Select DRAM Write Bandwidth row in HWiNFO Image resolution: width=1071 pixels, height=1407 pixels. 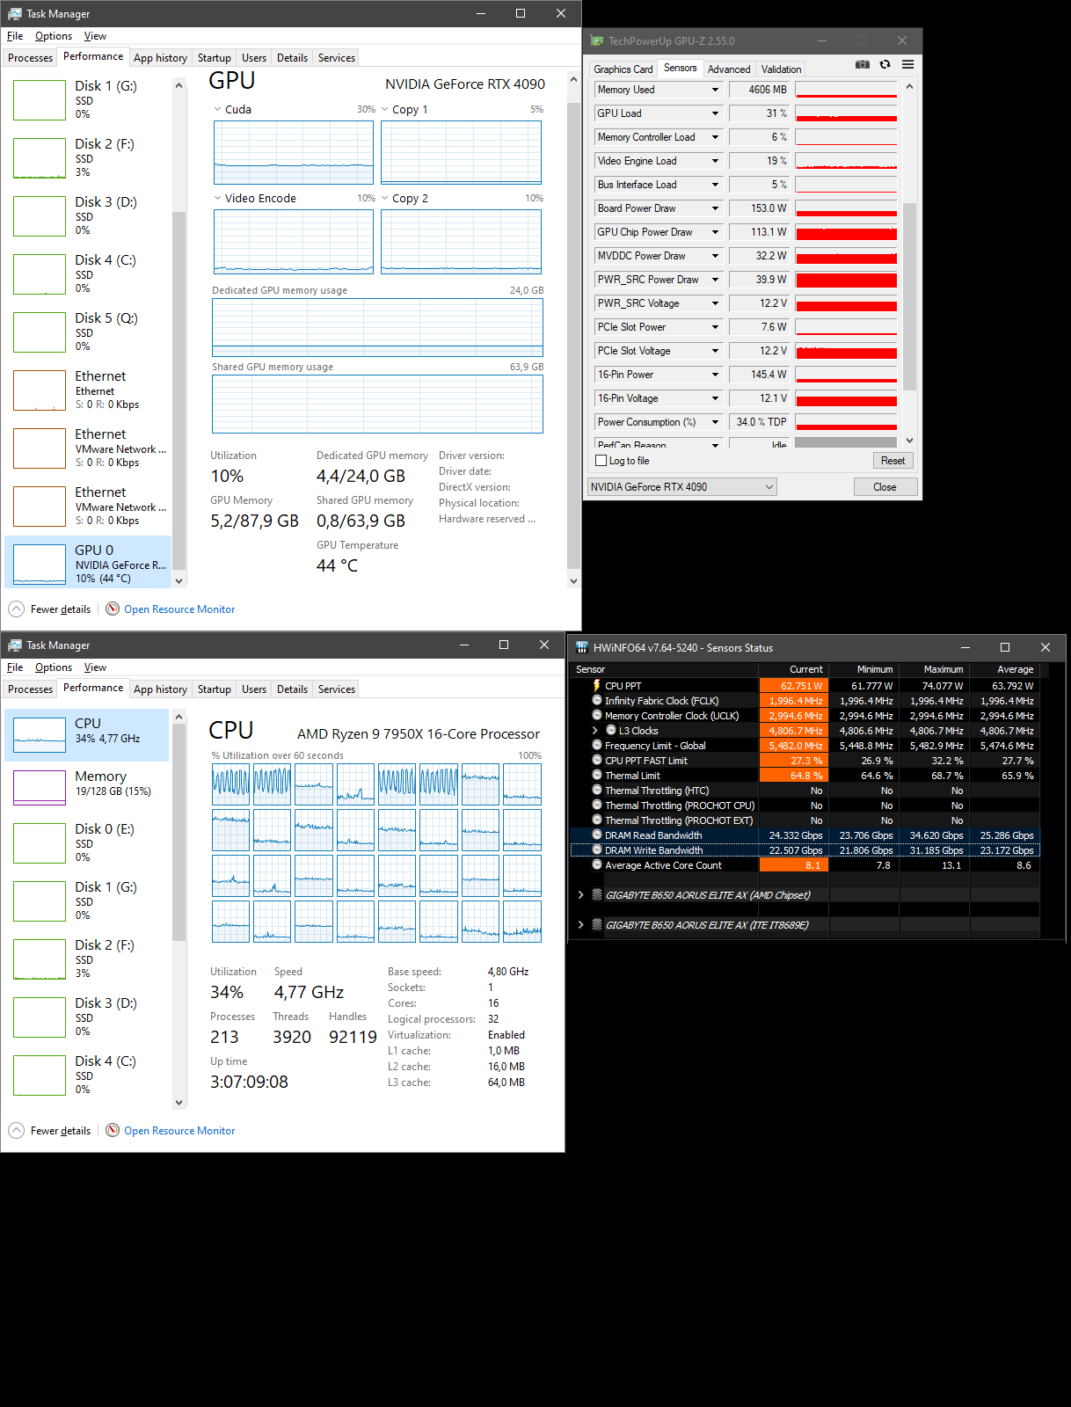(805, 850)
